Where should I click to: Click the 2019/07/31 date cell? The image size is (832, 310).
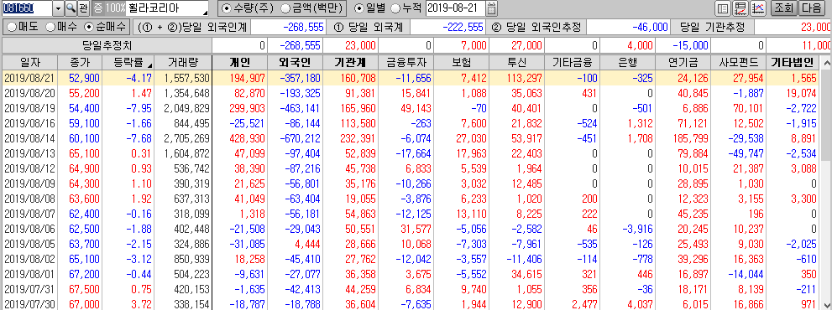click(x=29, y=289)
